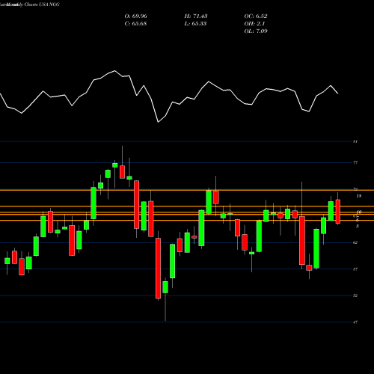Image resolution: width=374 pixels, height=374 pixels.
Task: Select the low value 'L: 65.33'
Action: (x=195, y=24)
